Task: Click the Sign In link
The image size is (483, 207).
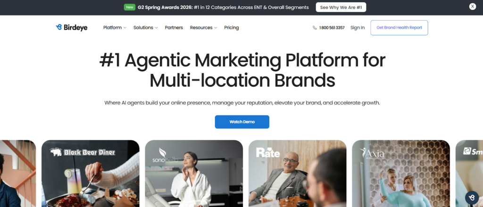Action: coord(358,28)
